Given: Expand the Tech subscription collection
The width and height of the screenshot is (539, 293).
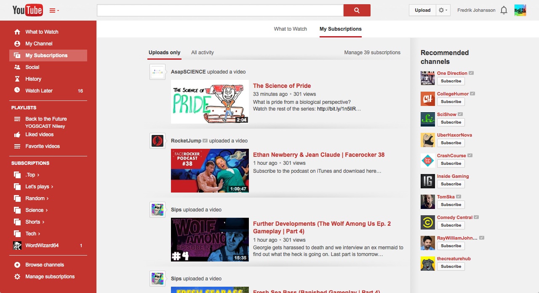Looking at the screenshot, I should coord(33,234).
